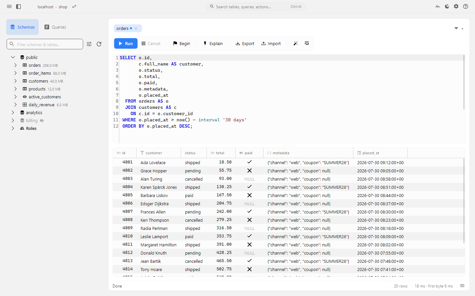Click the NULL paid cell for order 4803

point(249,179)
